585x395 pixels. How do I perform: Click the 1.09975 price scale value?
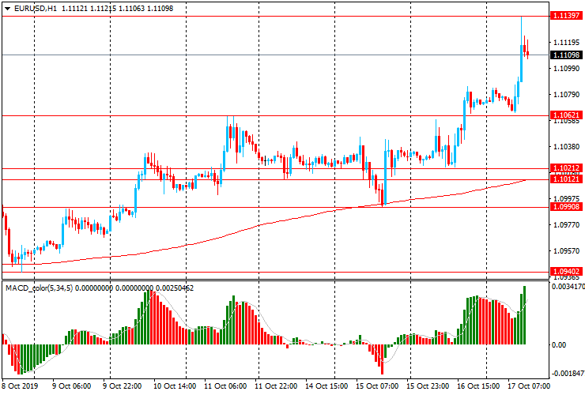pyautogui.click(x=566, y=199)
